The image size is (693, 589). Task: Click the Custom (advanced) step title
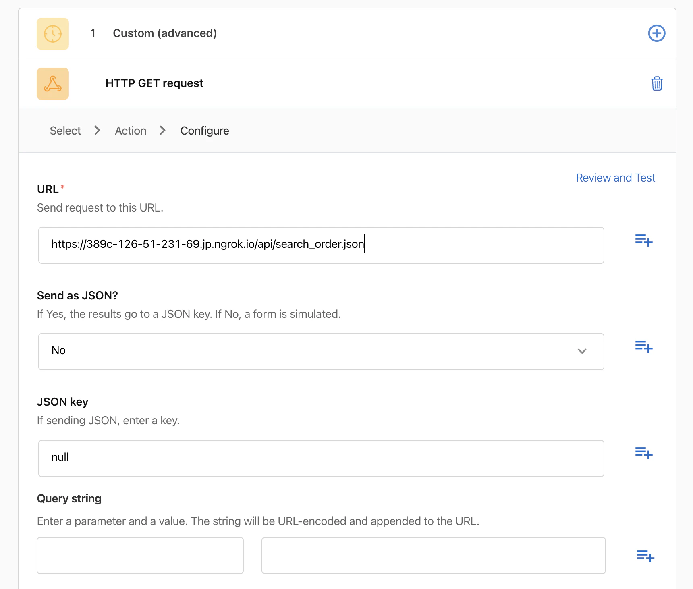coord(165,33)
